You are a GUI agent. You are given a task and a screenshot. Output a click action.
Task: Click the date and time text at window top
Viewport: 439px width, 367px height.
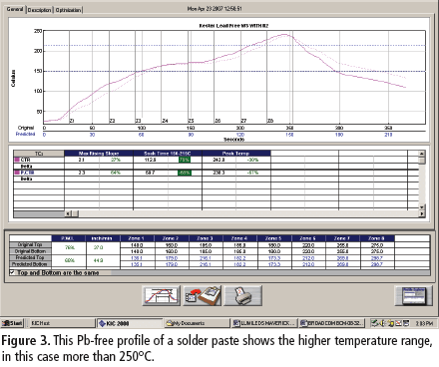point(215,9)
